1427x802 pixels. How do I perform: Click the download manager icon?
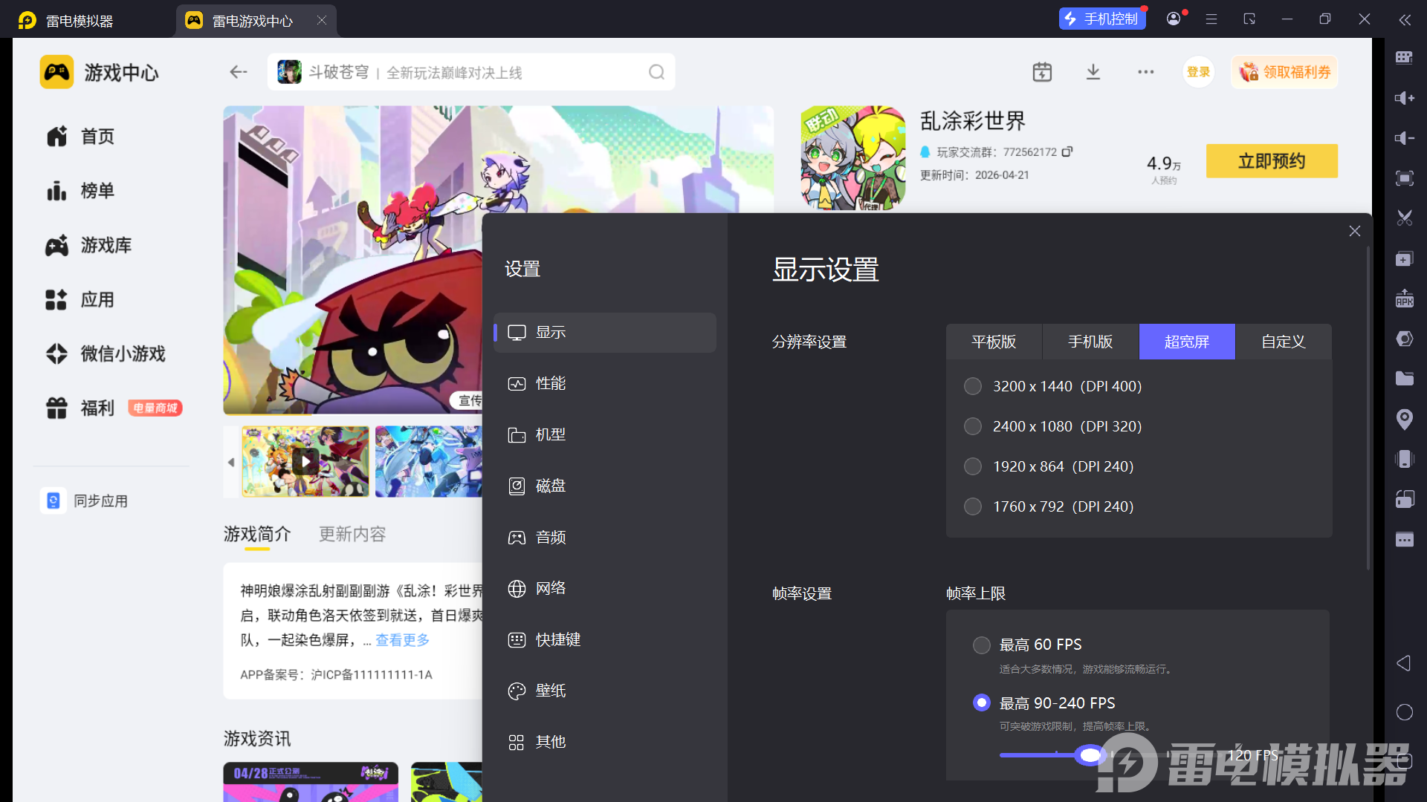[x=1093, y=72]
